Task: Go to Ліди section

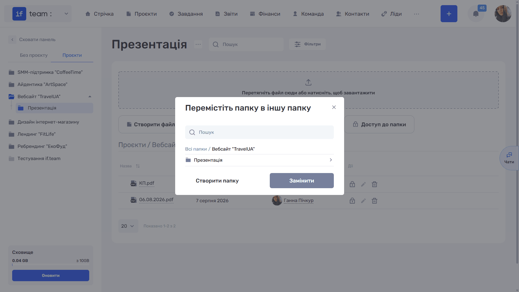Action: (x=391, y=14)
